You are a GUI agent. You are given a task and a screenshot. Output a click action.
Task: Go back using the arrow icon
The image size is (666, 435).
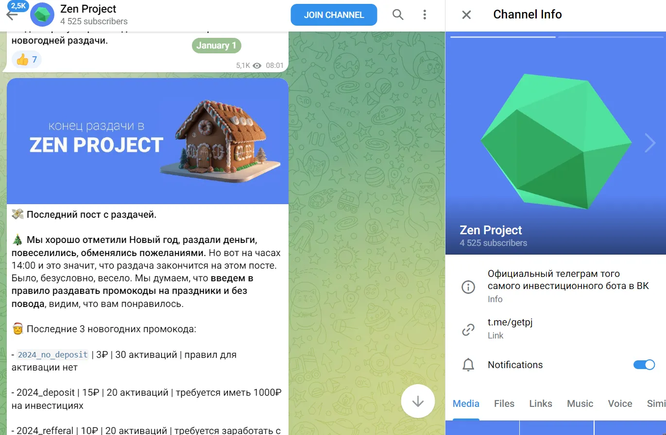click(12, 15)
